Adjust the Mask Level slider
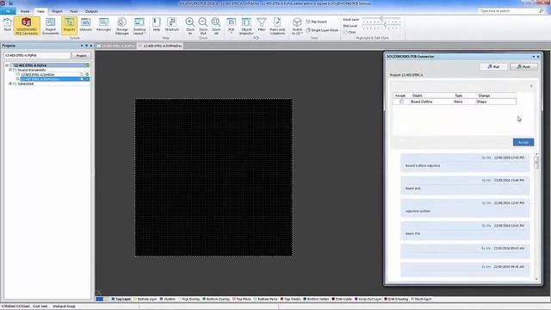This screenshot has height=310, width=551. pos(381,19)
